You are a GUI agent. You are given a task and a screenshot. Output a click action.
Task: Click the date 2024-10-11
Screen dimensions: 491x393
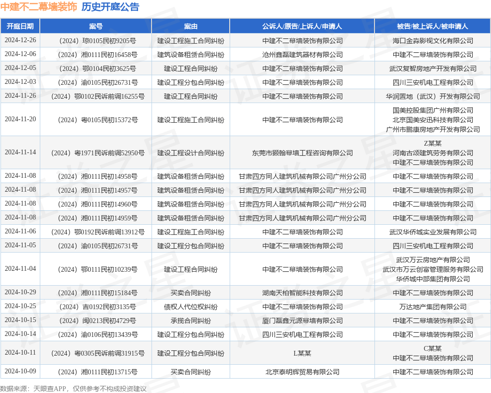point(20,353)
